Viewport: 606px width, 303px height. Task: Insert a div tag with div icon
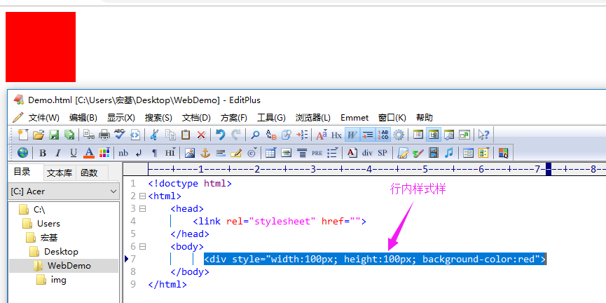(x=367, y=153)
